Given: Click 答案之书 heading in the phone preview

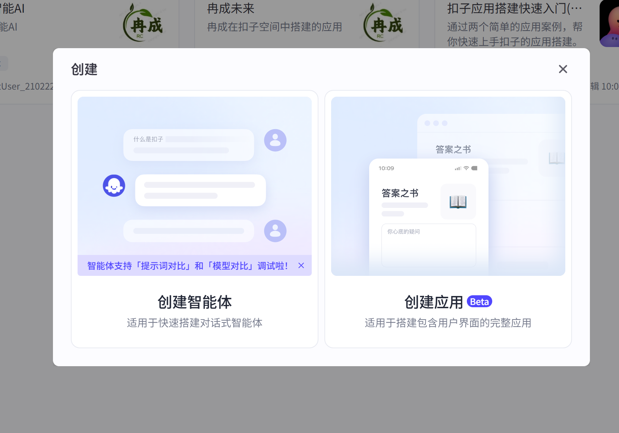Looking at the screenshot, I should pyautogui.click(x=400, y=193).
